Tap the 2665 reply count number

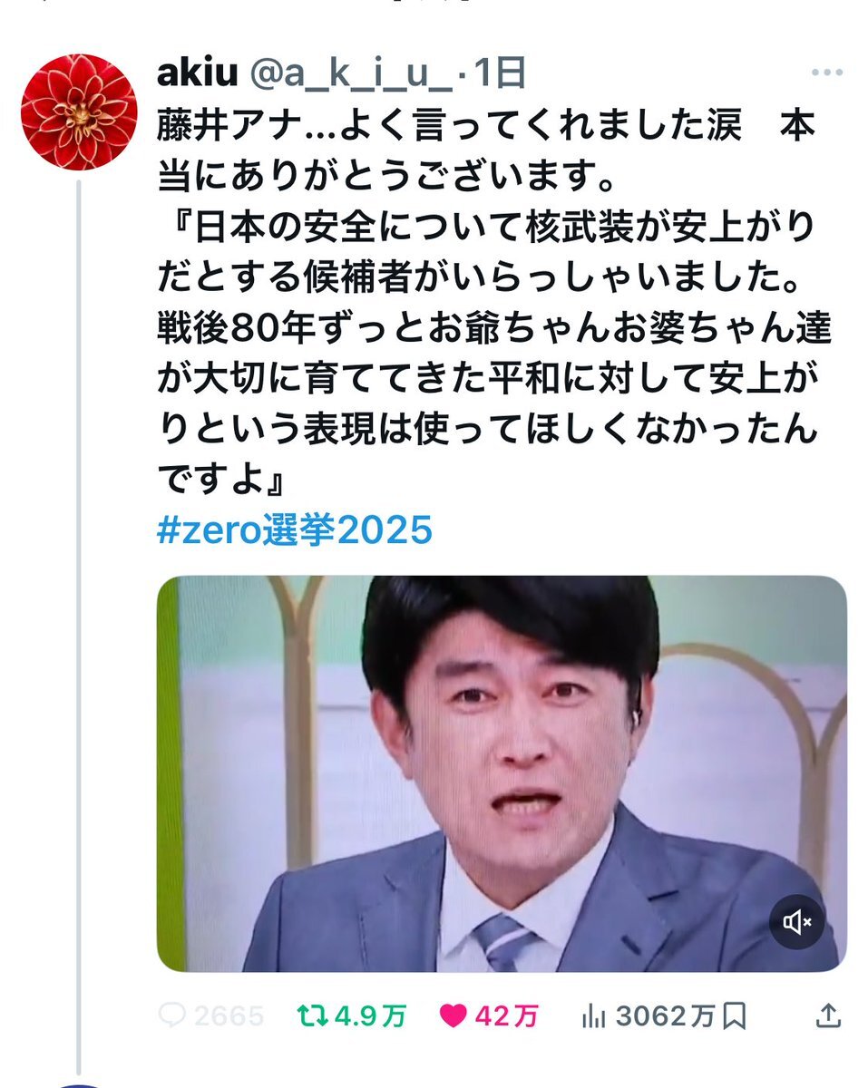pyautogui.click(x=228, y=1017)
